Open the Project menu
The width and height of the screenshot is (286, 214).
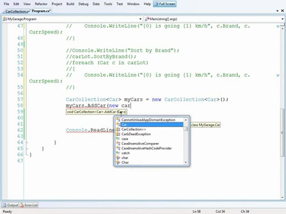click(57, 4)
